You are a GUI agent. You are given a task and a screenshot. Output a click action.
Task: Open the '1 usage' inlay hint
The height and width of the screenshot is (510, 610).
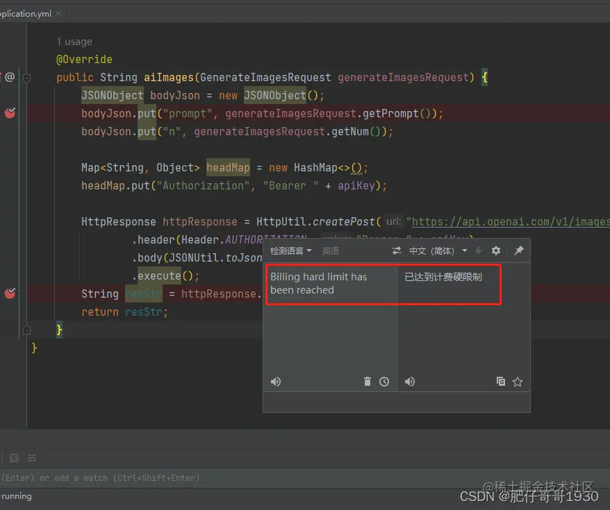[x=74, y=42]
